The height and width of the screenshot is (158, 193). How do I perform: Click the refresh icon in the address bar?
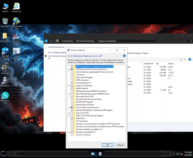tap(159, 41)
